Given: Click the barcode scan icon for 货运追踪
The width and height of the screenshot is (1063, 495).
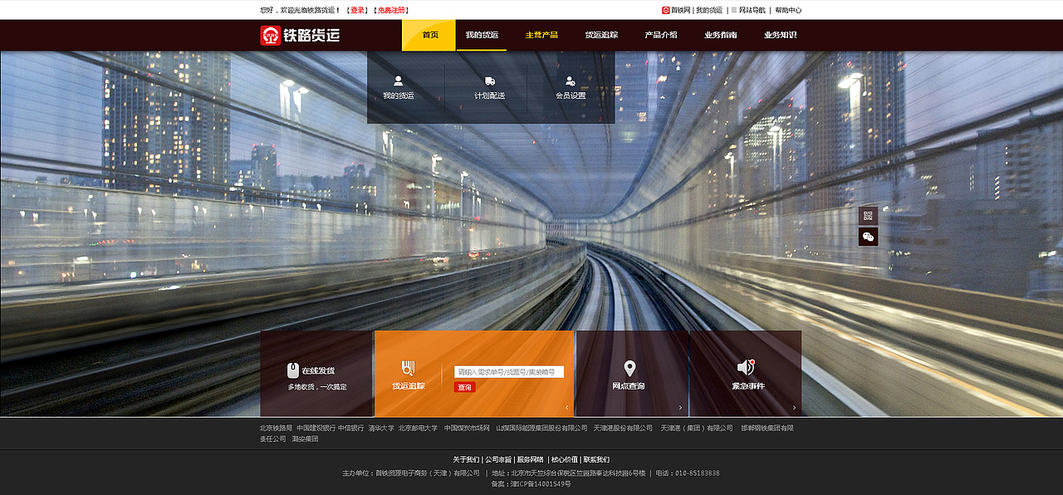Looking at the screenshot, I should [408, 368].
